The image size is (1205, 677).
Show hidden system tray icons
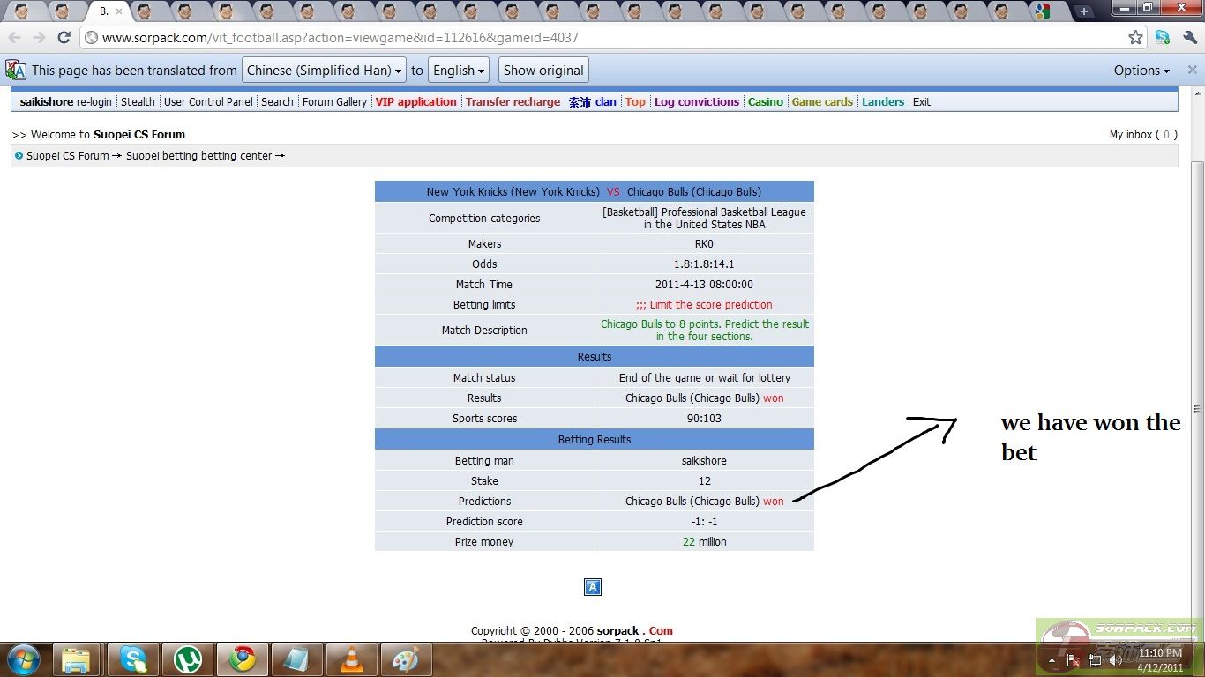tap(1052, 659)
